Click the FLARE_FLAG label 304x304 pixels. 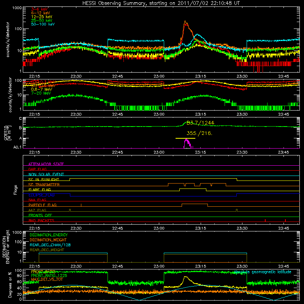point(40,190)
